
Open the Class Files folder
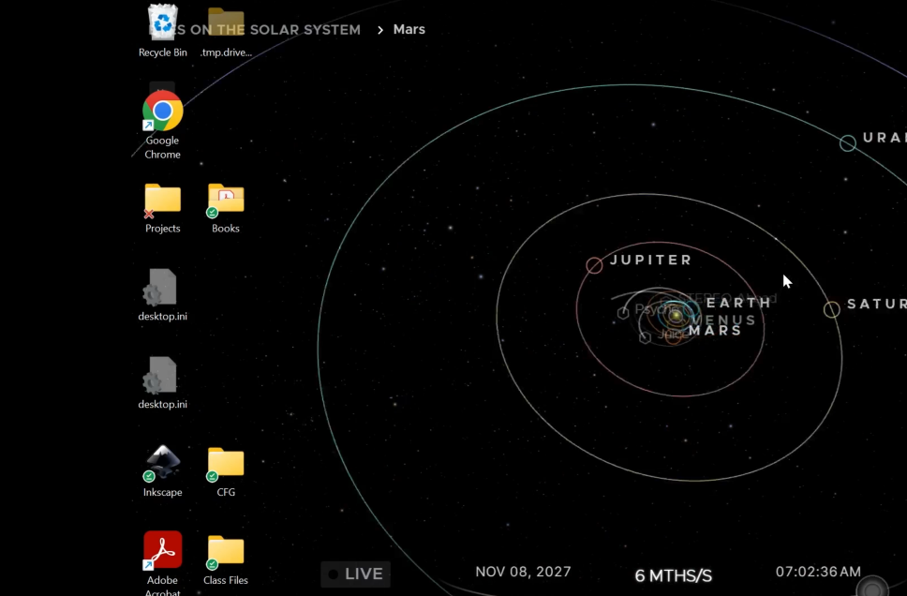click(x=226, y=559)
